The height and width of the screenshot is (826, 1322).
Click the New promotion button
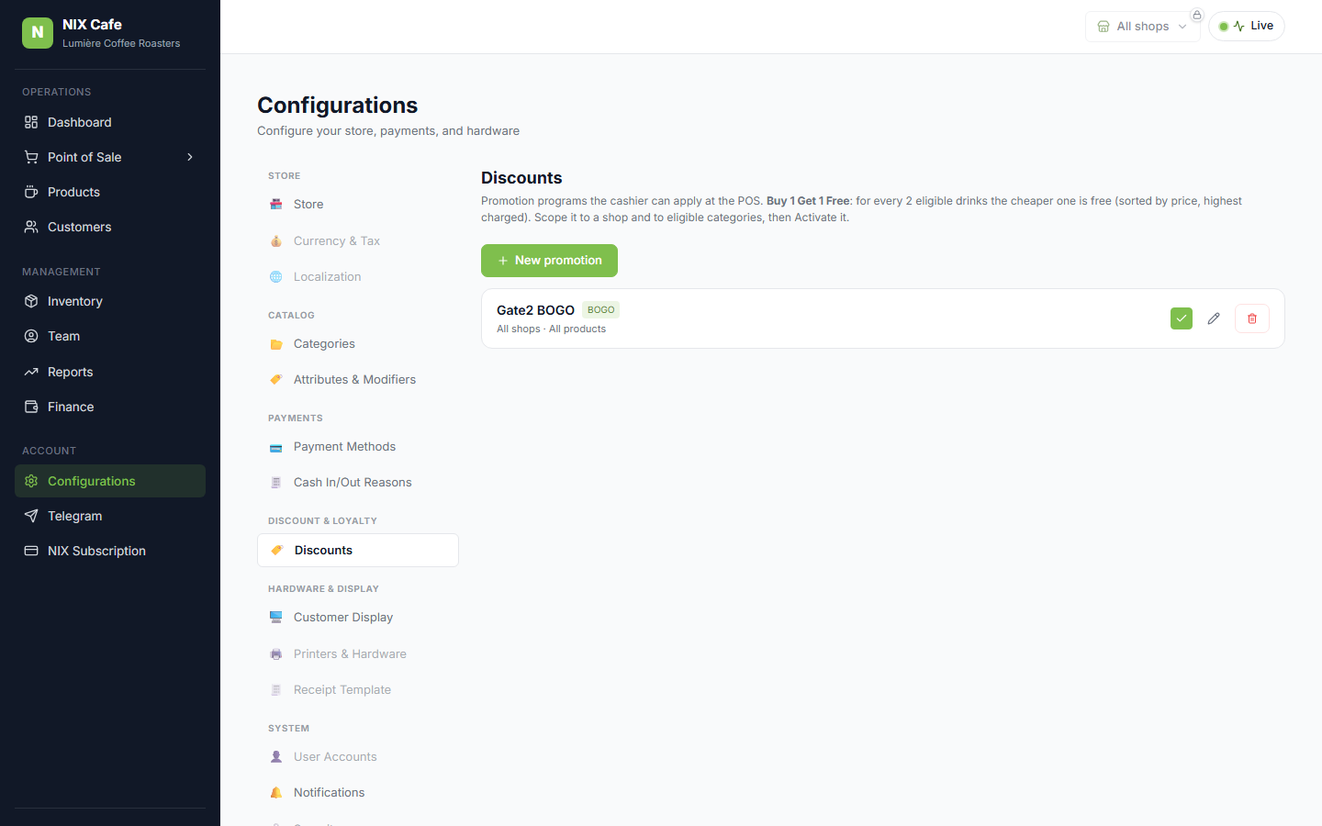click(x=549, y=261)
